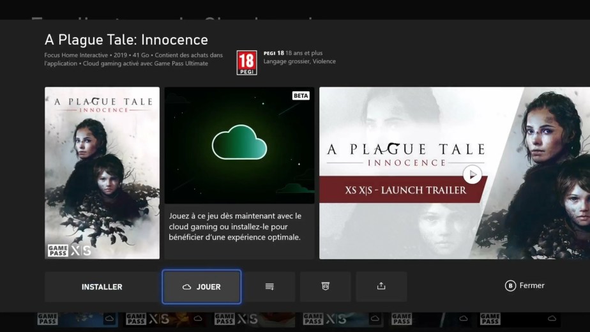Close the panel with Fermer

coord(524,285)
